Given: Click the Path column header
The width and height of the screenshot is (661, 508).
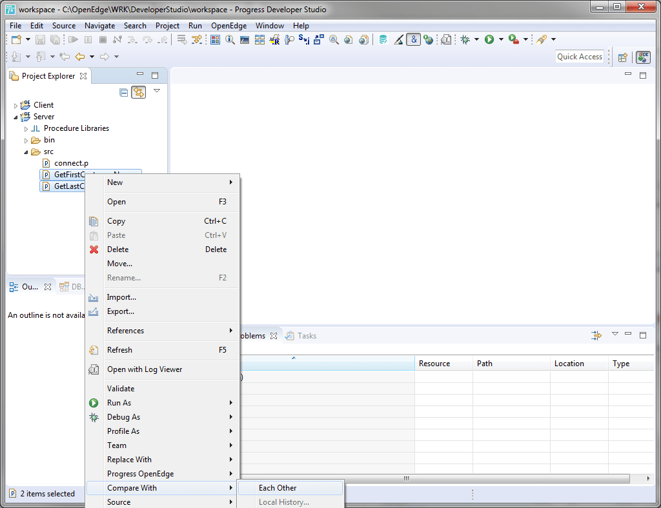Looking at the screenshot, I should 511,364.
